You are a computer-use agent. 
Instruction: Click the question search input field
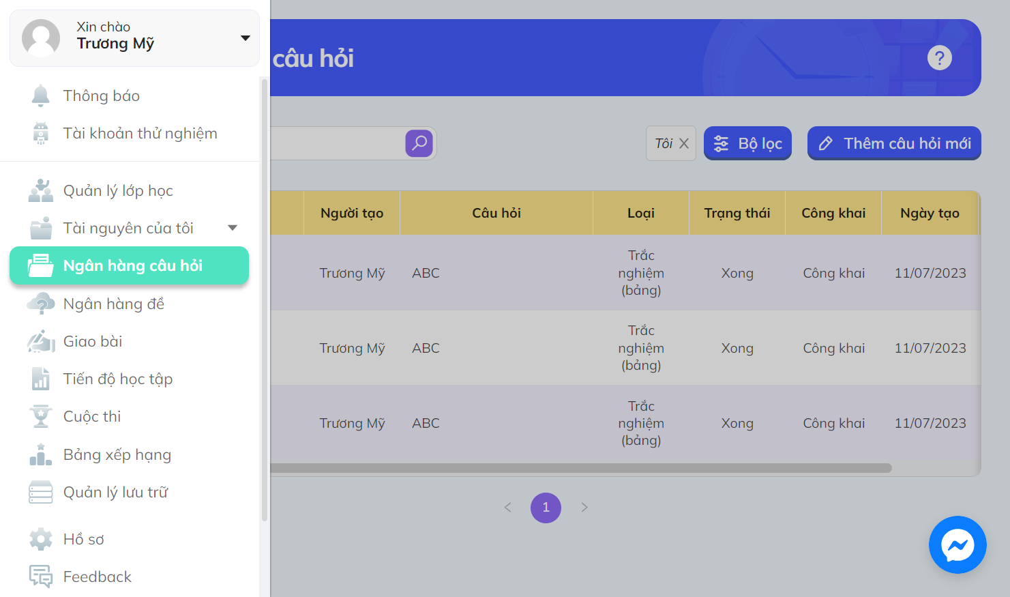pyautogui.click(x=338, y=143)
